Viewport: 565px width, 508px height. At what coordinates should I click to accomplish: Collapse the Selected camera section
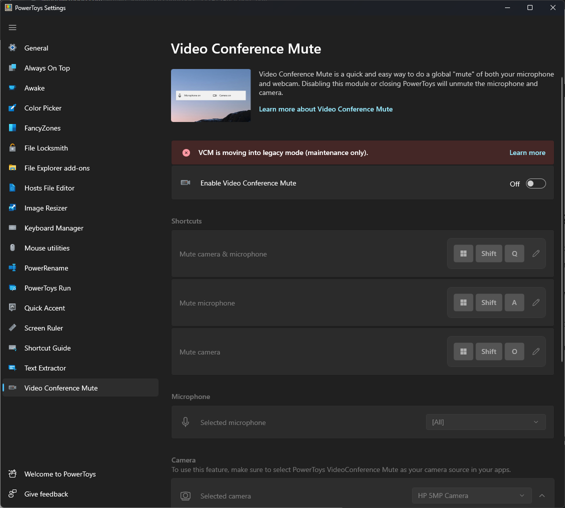542,495
